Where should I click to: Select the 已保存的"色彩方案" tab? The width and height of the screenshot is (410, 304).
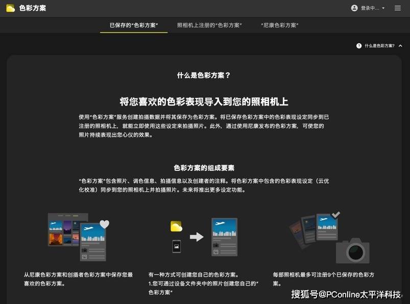134,25
